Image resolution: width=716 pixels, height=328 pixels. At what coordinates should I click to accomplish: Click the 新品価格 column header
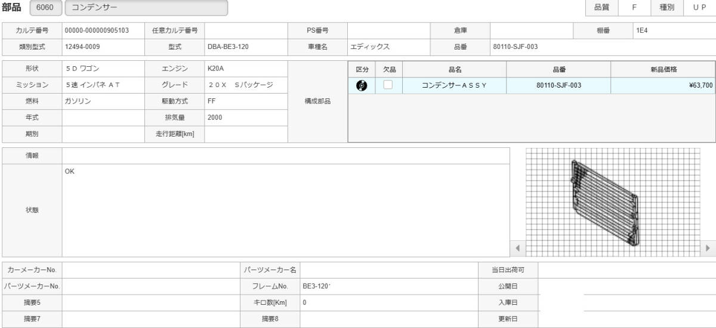663,70
